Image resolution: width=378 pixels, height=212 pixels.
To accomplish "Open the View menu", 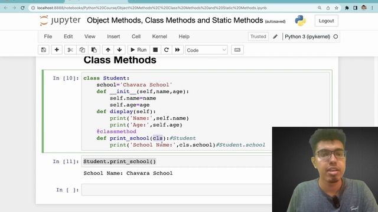I will 90,37.
